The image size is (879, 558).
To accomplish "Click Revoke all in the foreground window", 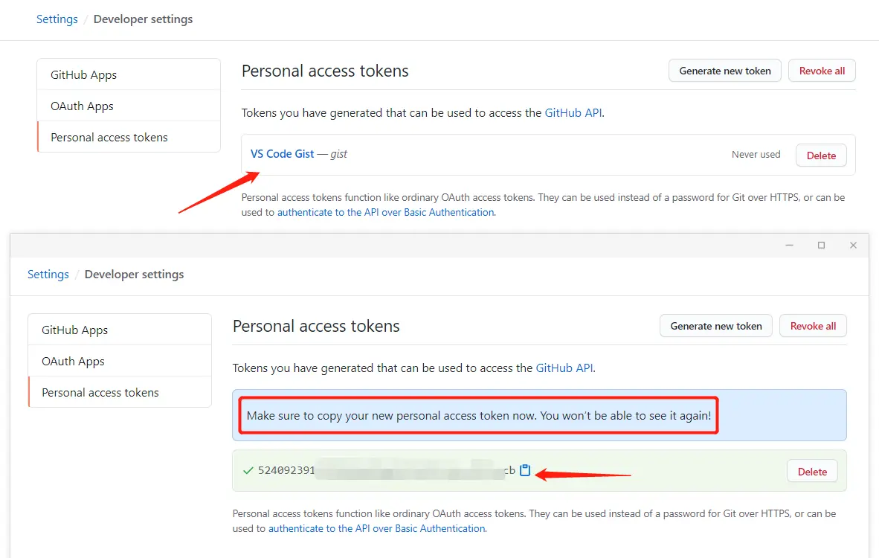I will pyautogui.click(x=813, y=326).
